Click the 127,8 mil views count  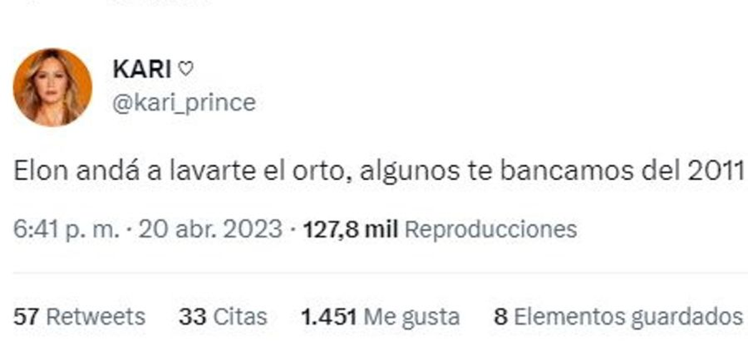pyautogui.click(x=350, y=230)
